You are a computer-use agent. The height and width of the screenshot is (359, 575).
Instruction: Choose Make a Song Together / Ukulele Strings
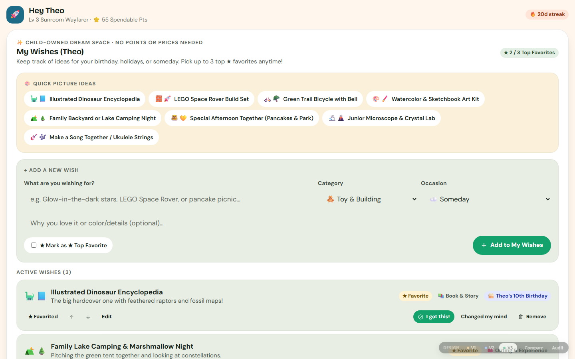click(91, 137)
